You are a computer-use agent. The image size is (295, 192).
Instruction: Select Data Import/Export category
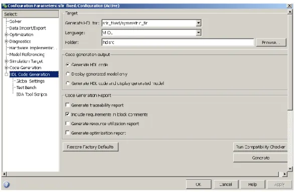[x=28, y=28]
